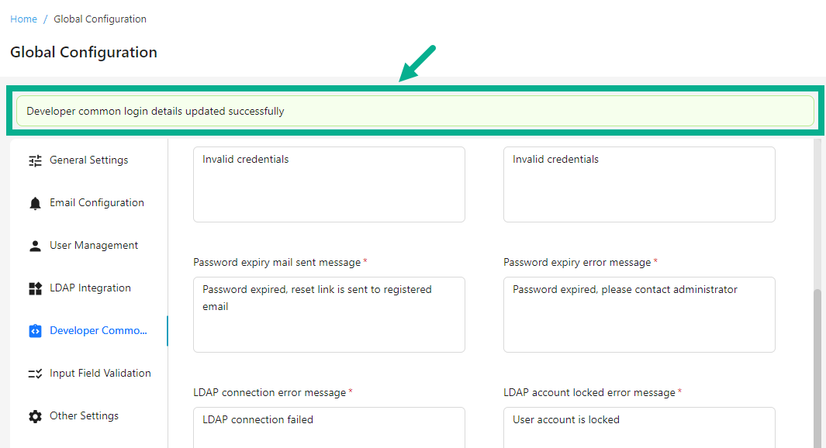
Task: Click the Email Configuration bell icon
Action: click(x=35, y=203)
